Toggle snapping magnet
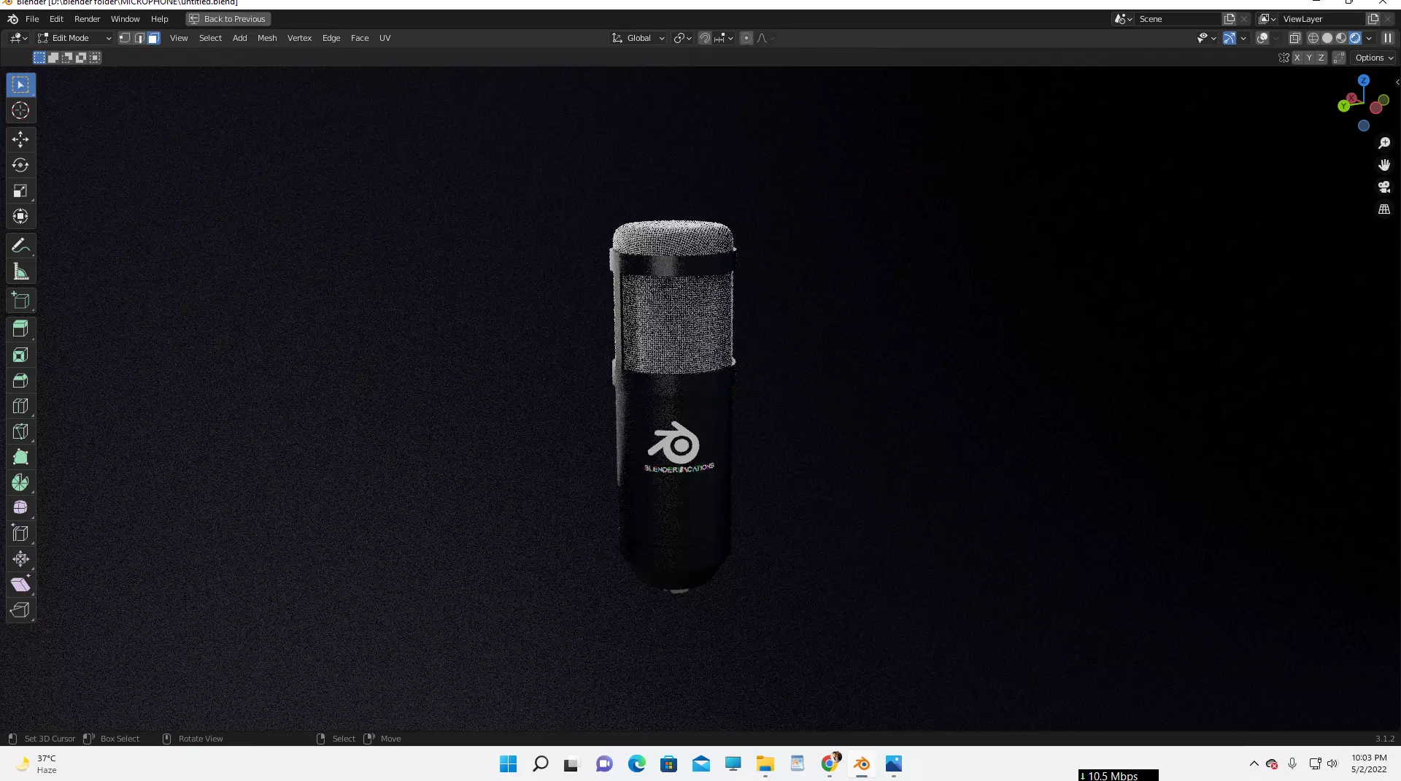 (704, 38)
